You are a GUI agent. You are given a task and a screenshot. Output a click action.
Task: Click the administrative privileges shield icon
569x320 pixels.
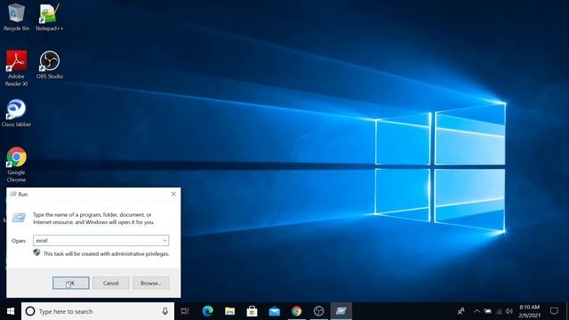pos(36,252)
